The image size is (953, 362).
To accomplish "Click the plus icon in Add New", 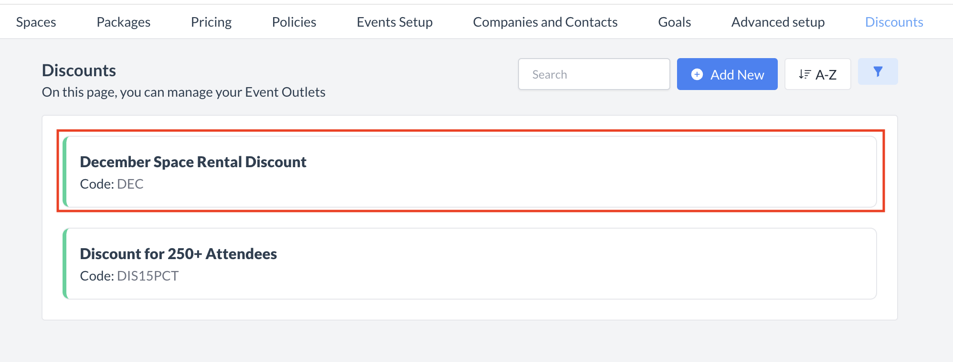I will pos(697,74).
